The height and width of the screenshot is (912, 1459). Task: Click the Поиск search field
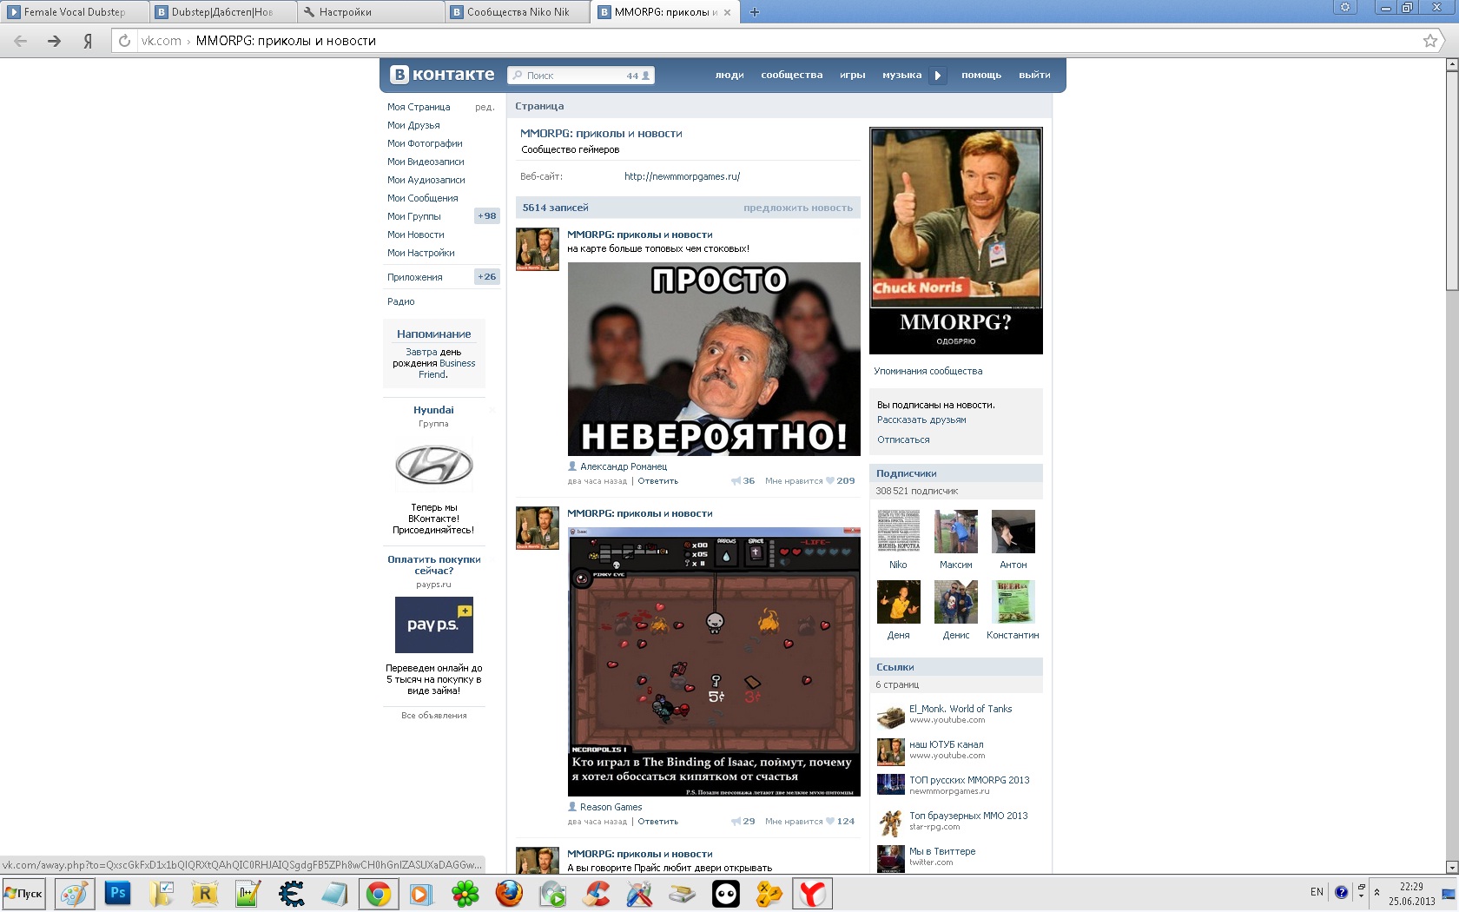pyautogui.click(x=581, y=76)
